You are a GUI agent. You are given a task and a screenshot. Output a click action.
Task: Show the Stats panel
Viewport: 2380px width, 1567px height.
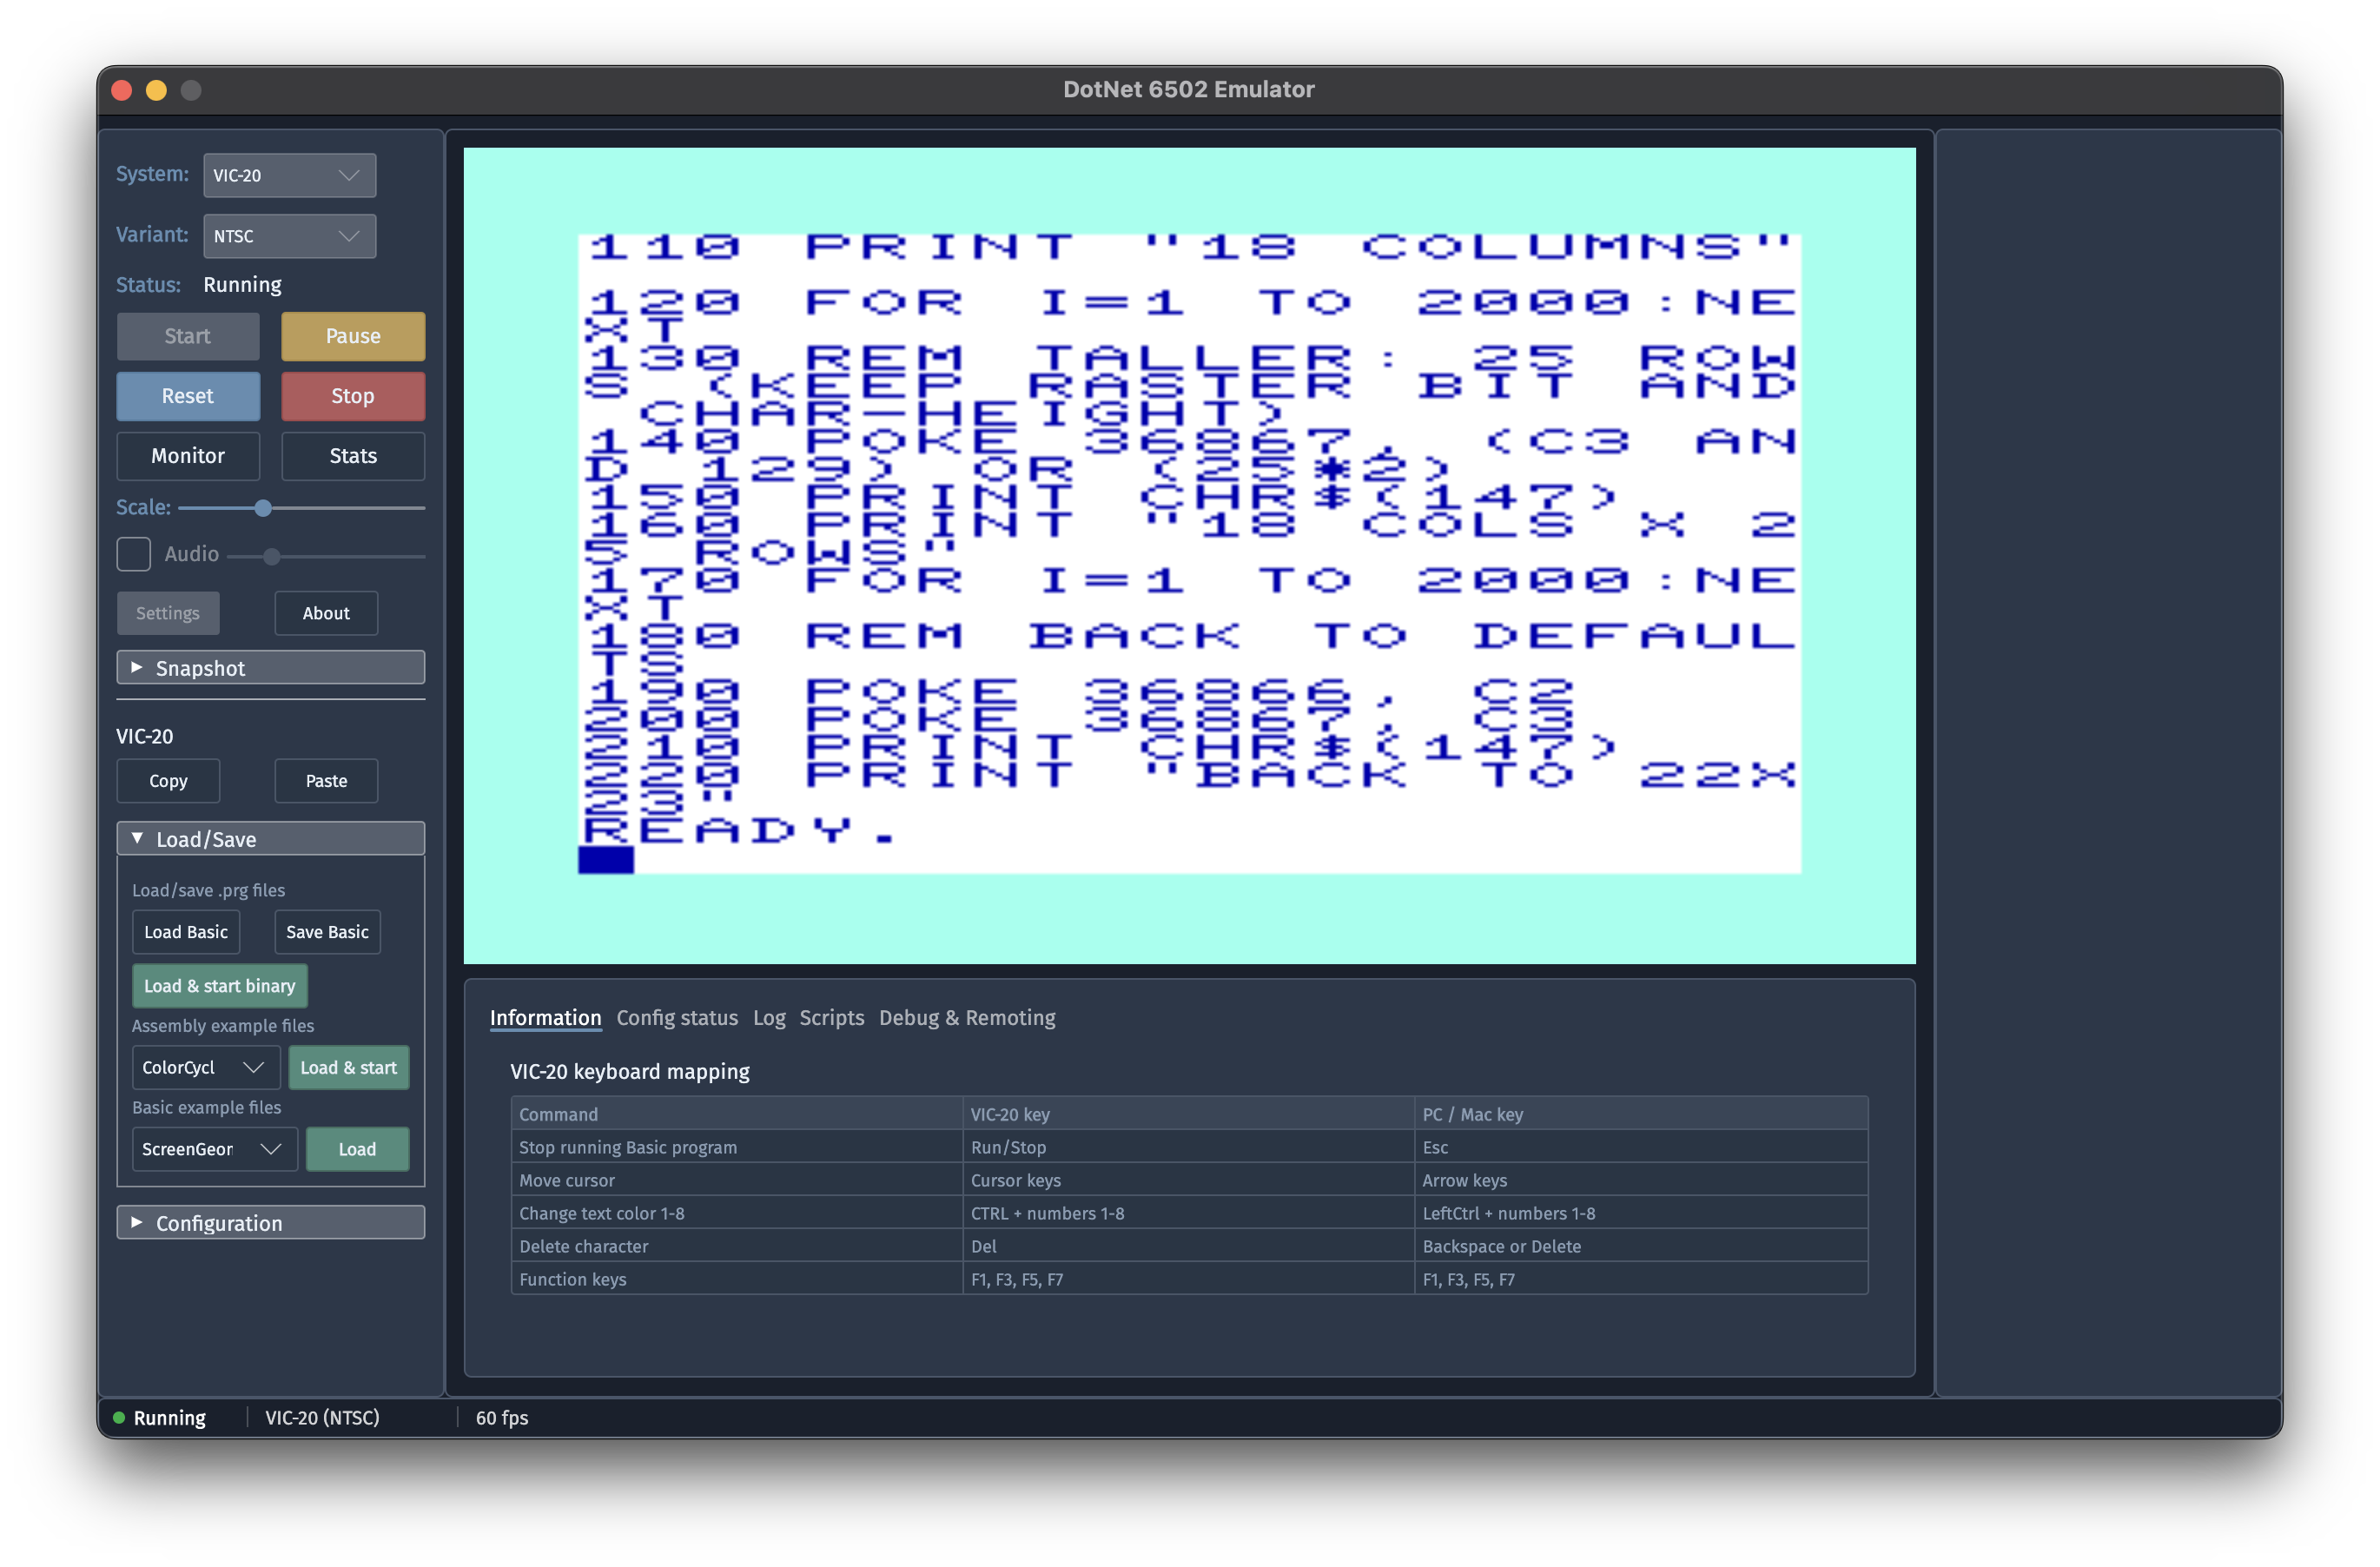pyautogui.click(x=353, y=456)
